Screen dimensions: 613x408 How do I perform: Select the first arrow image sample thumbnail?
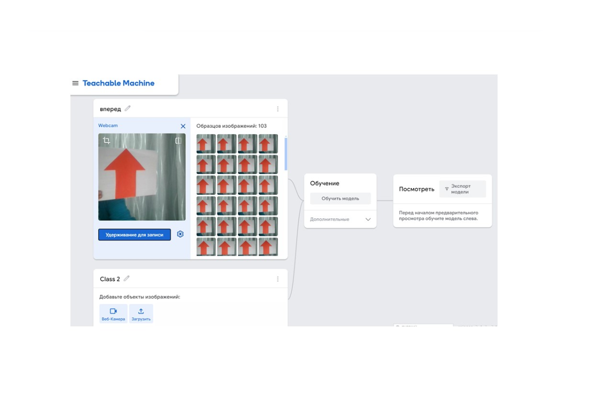[x=206, y=144]
